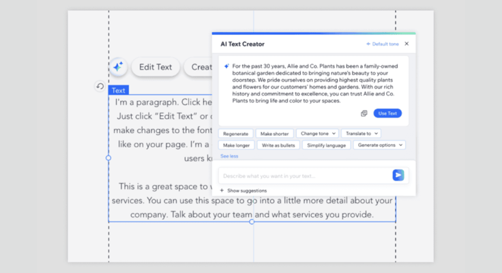Collapse the options with See less

[229, 156]
